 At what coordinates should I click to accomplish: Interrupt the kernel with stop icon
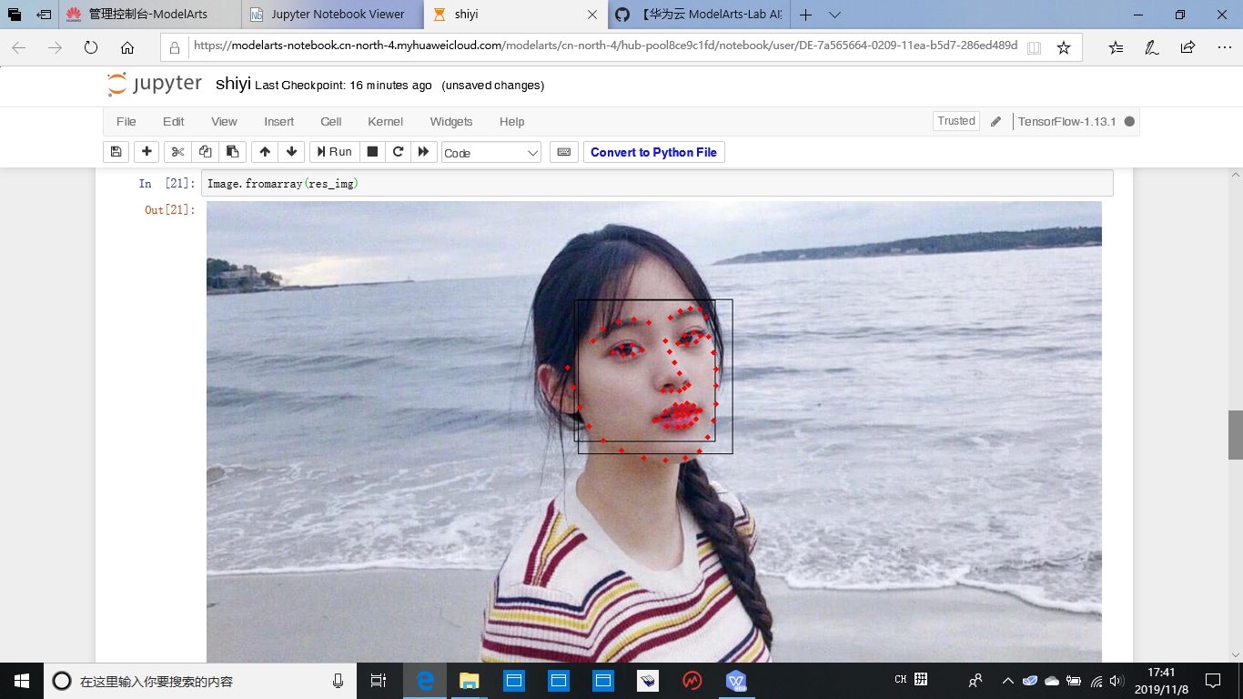372,152
